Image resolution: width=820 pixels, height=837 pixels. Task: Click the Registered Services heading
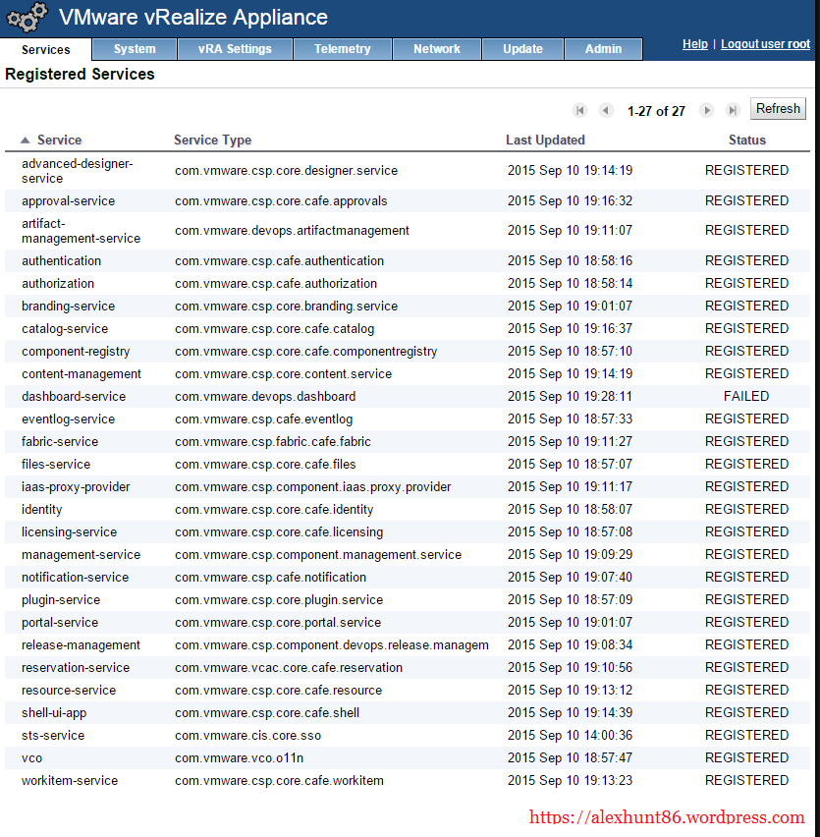80,75
